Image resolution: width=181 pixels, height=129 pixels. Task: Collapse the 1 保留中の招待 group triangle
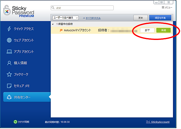point(53,24)
